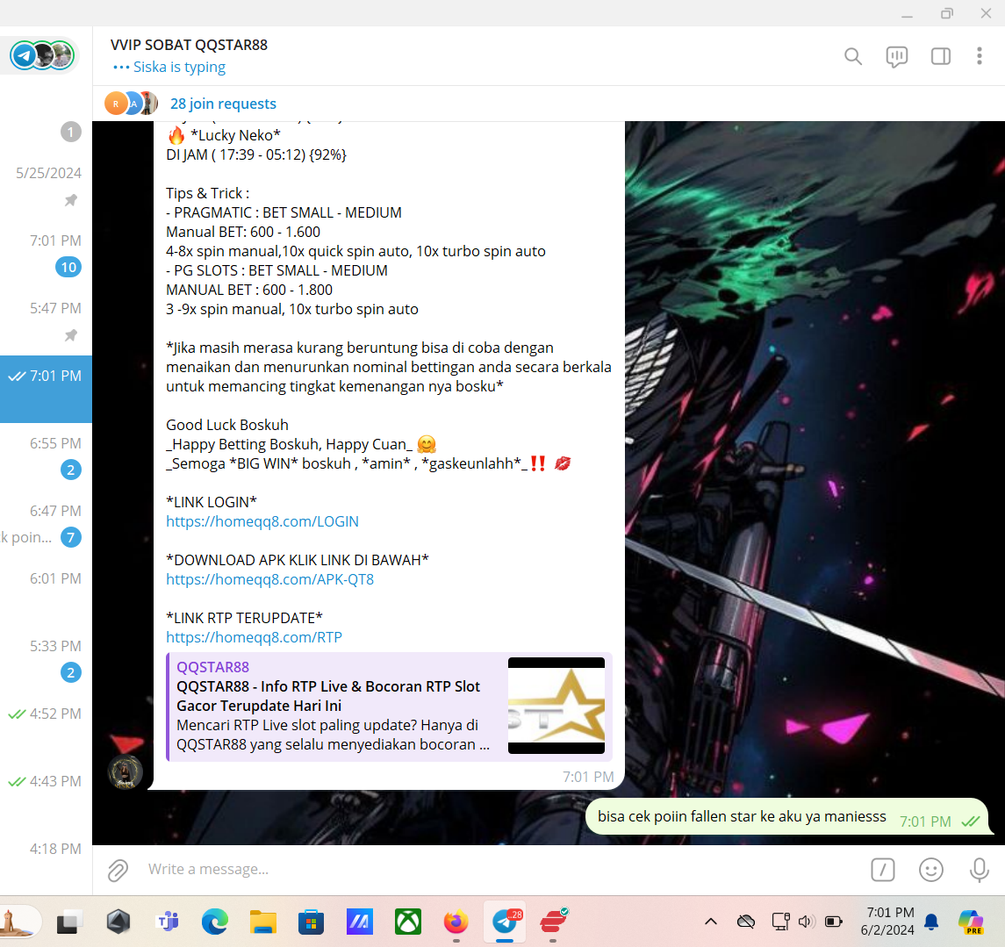Open the pinned 5:47 PM chat
This screenshot has width=1005, height=947.
47,321
